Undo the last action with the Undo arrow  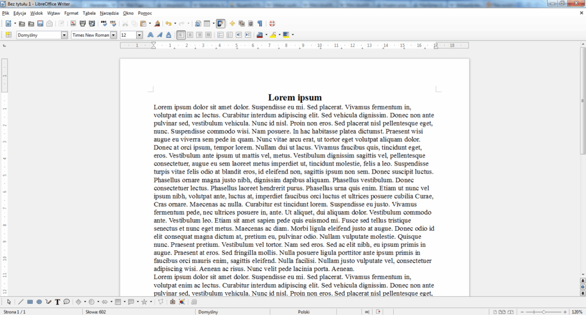coord(169,23)
